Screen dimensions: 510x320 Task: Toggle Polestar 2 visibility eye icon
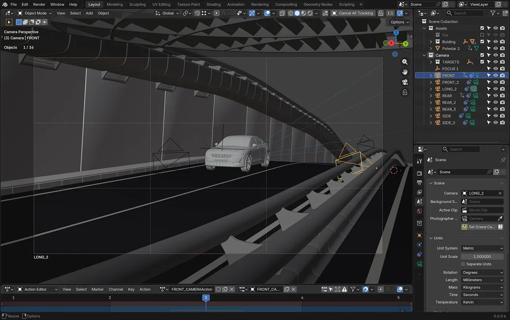click(495, 48)
